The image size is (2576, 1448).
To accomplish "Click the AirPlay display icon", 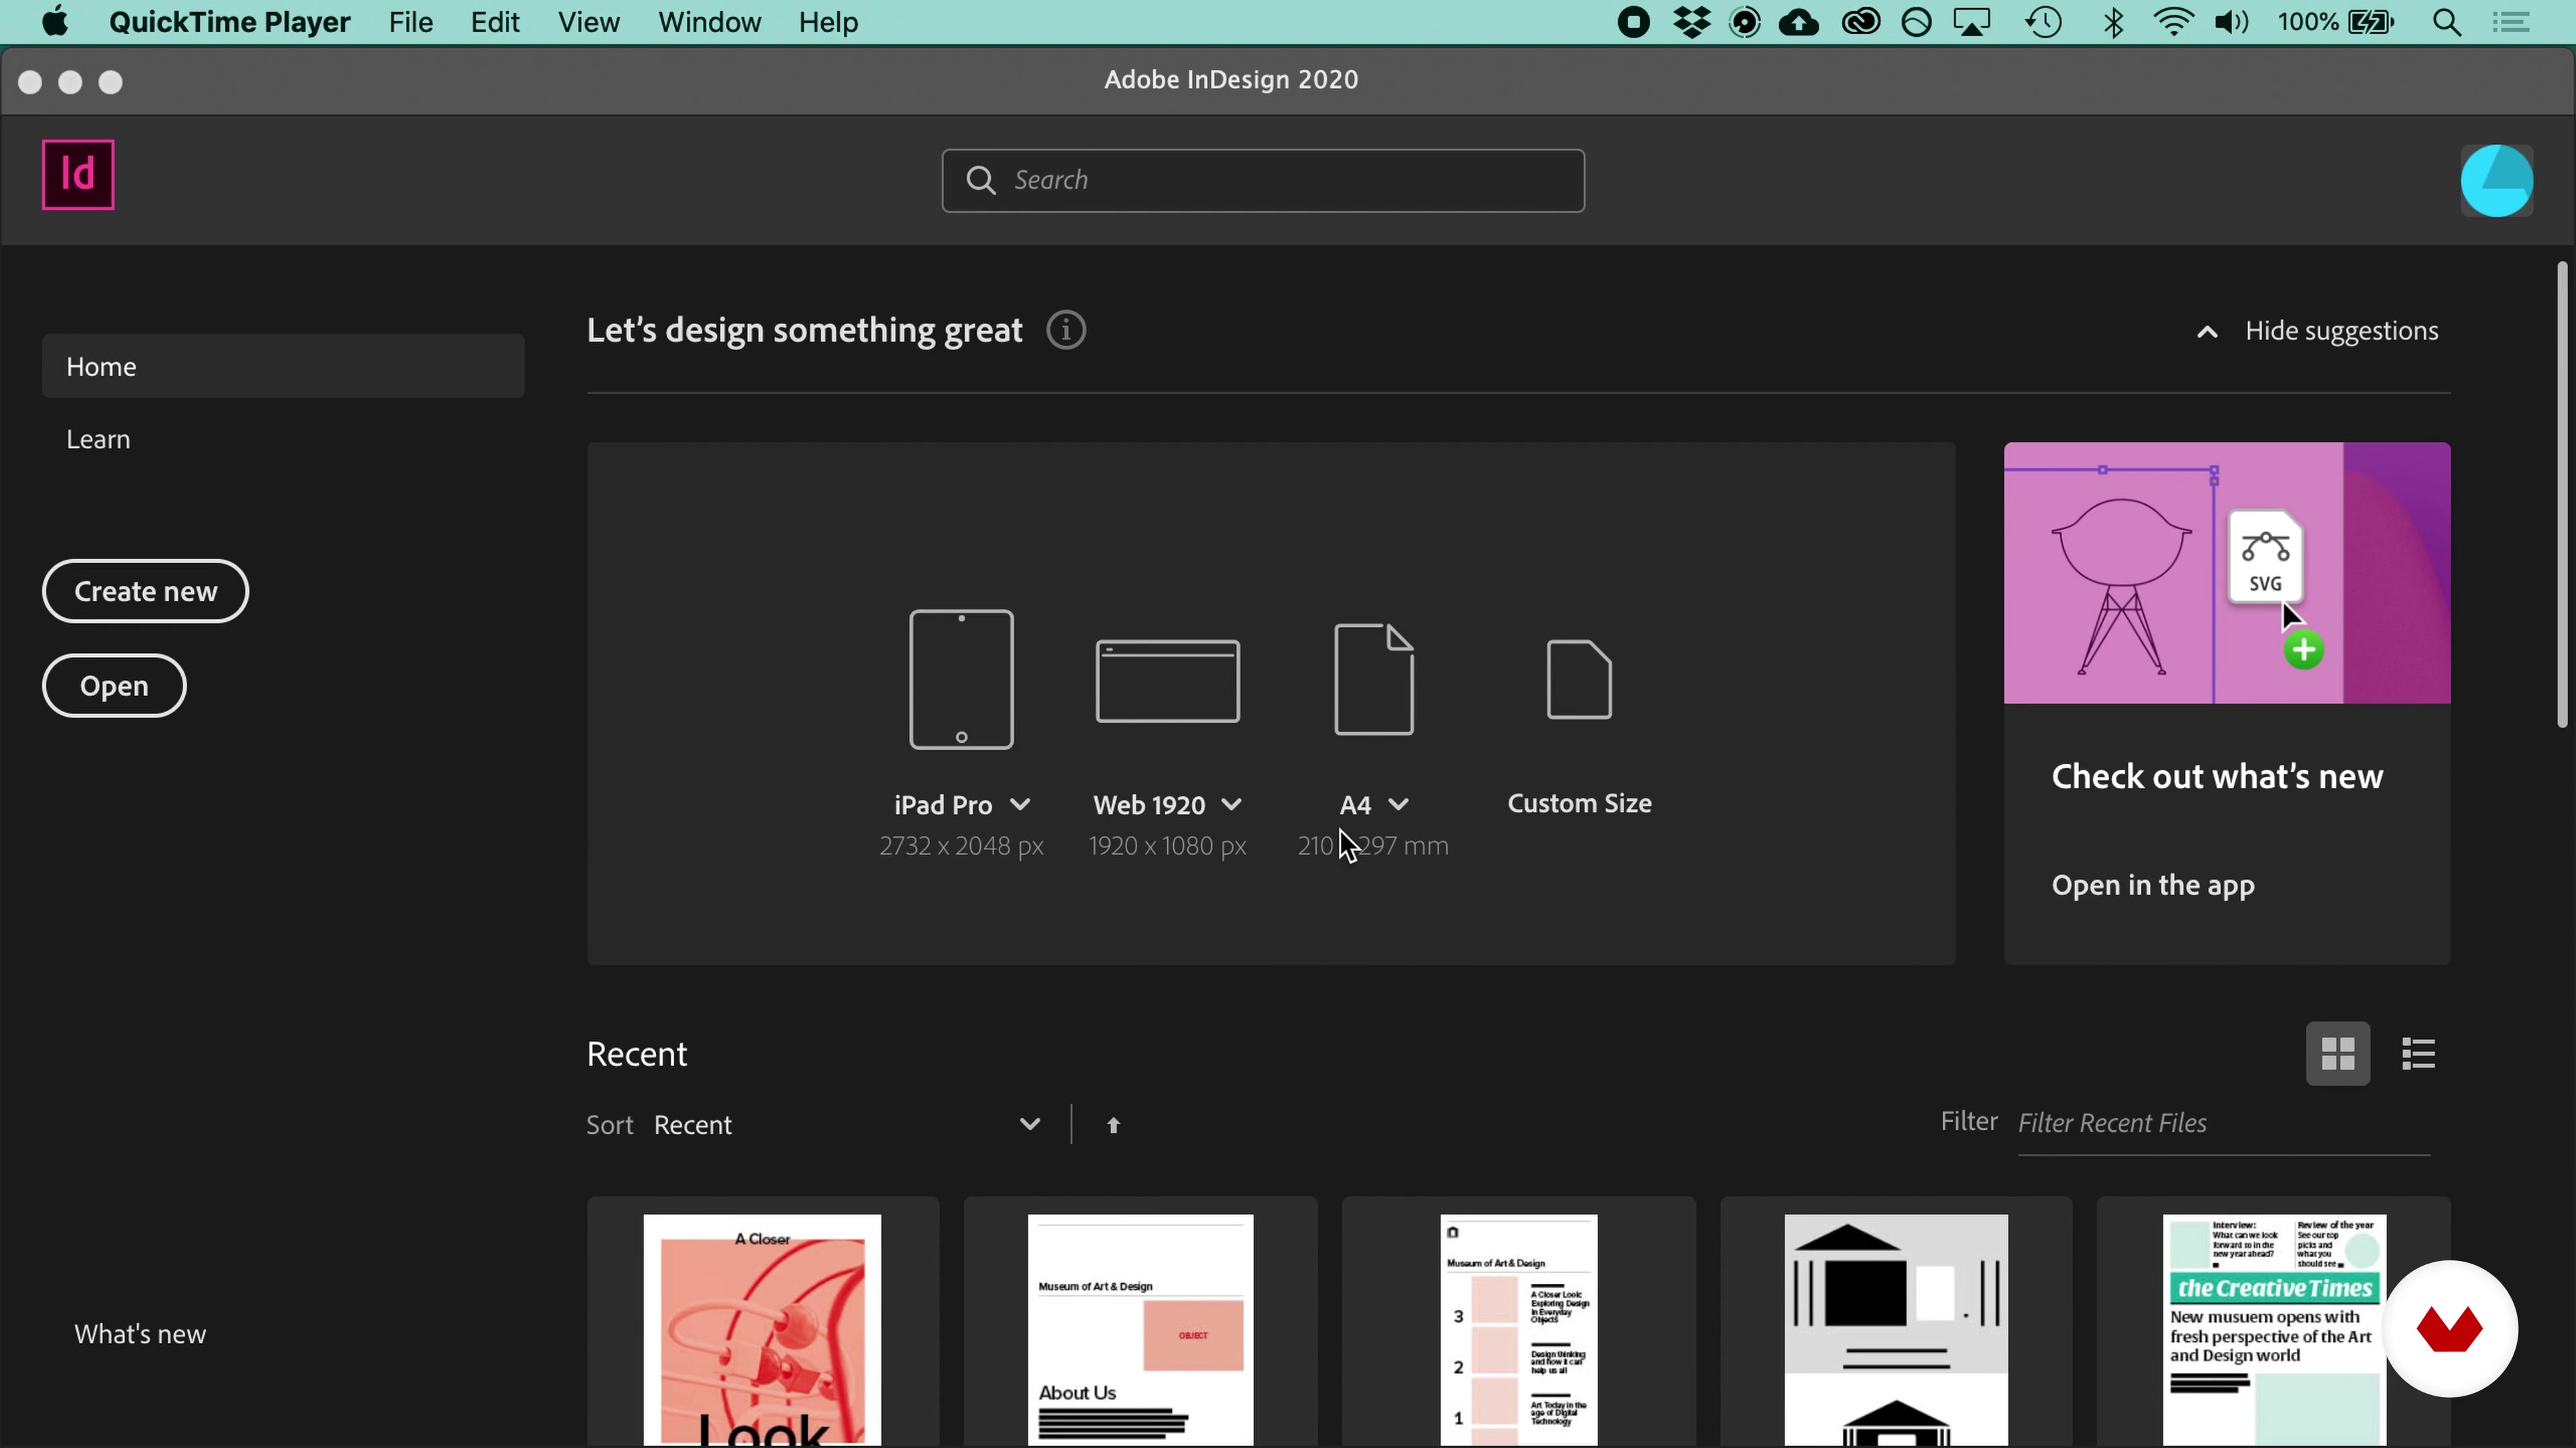I will (x=1972, y=22).
